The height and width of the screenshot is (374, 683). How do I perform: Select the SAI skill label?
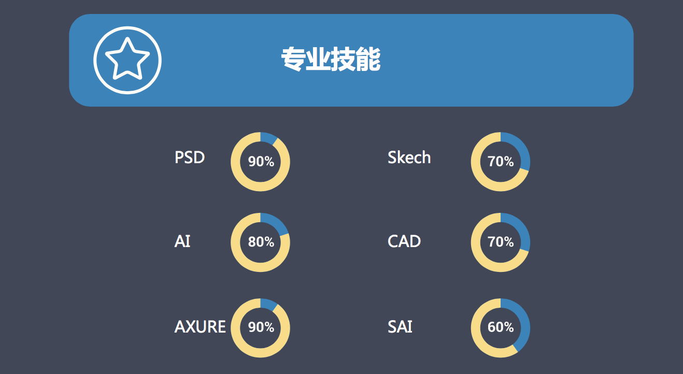[x=400, y=327]
